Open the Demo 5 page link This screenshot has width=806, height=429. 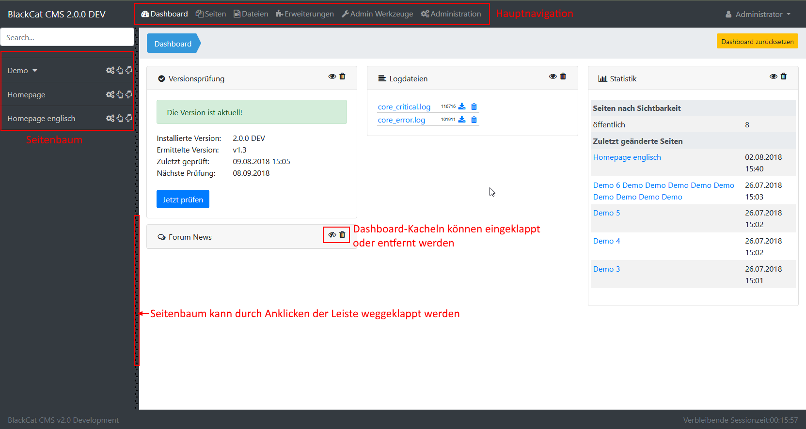pos(606,213)
